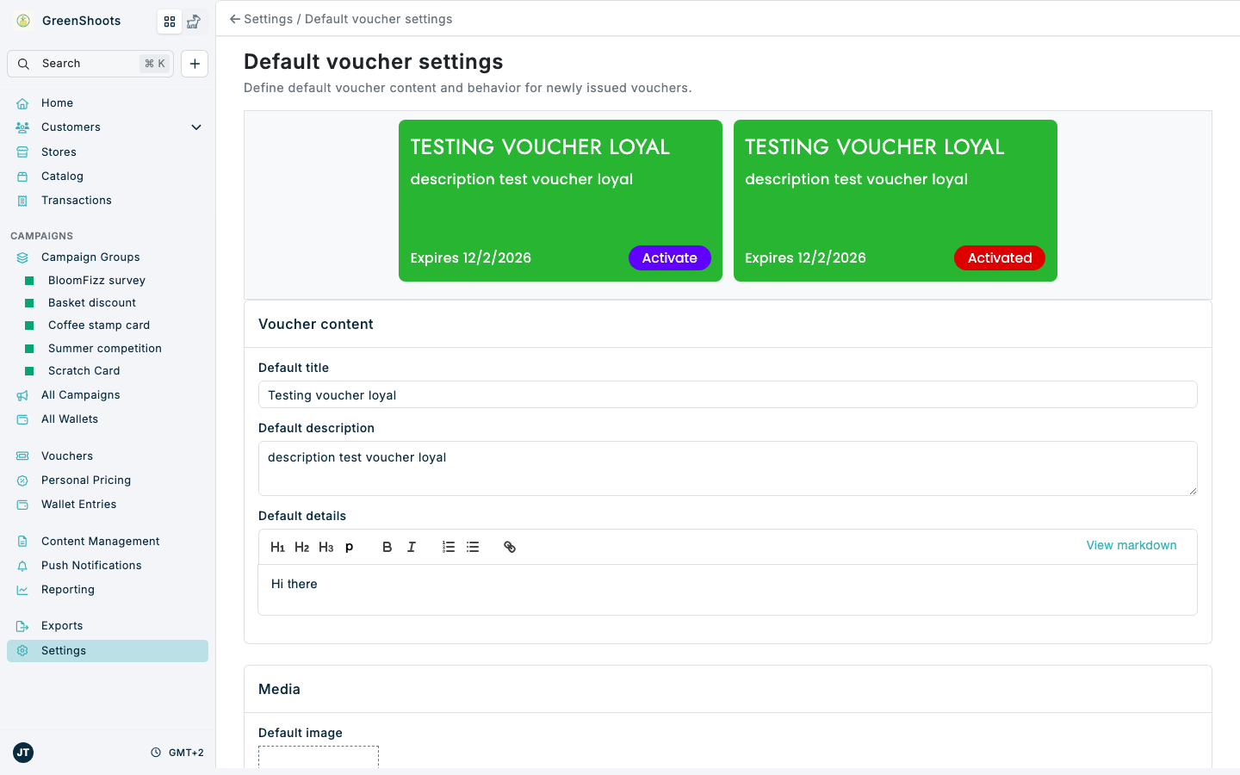
Task: Go to Vouchers in sidebar
Action: tap(108, 456)
